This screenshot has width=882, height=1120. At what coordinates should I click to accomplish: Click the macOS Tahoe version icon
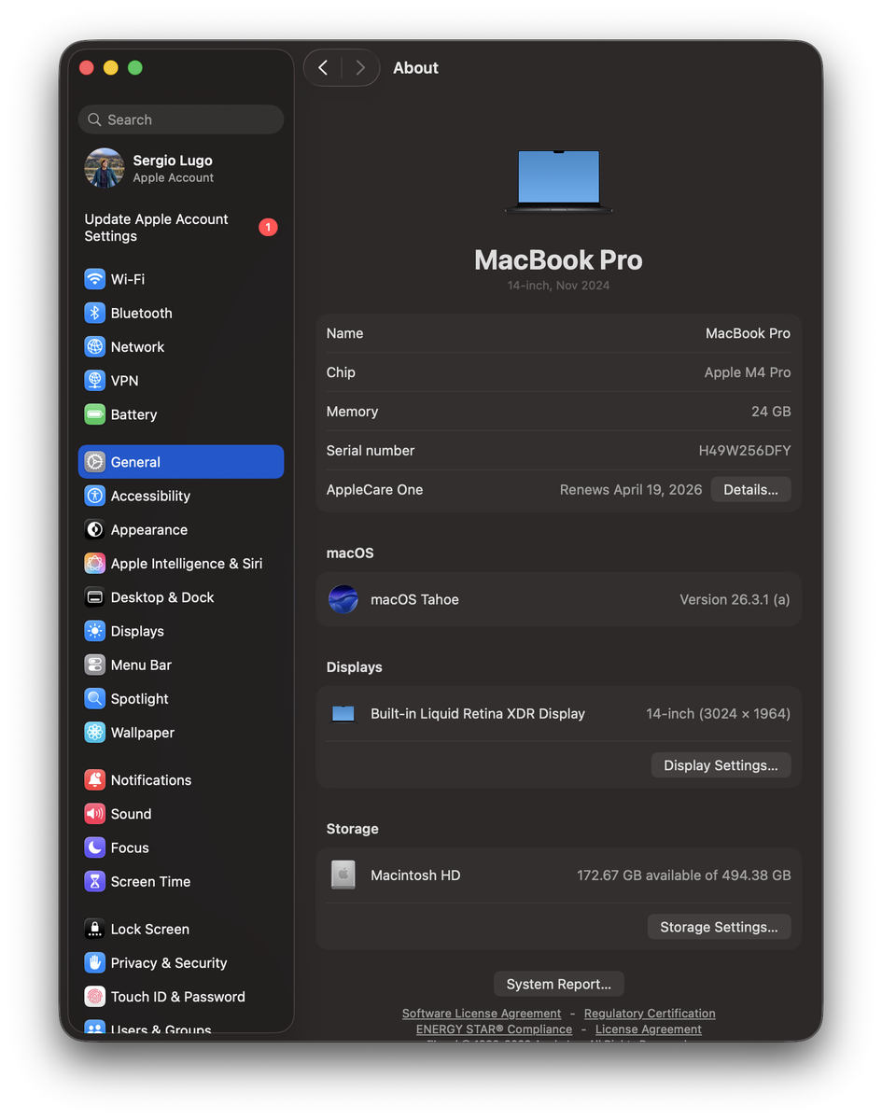coord(343,599)
